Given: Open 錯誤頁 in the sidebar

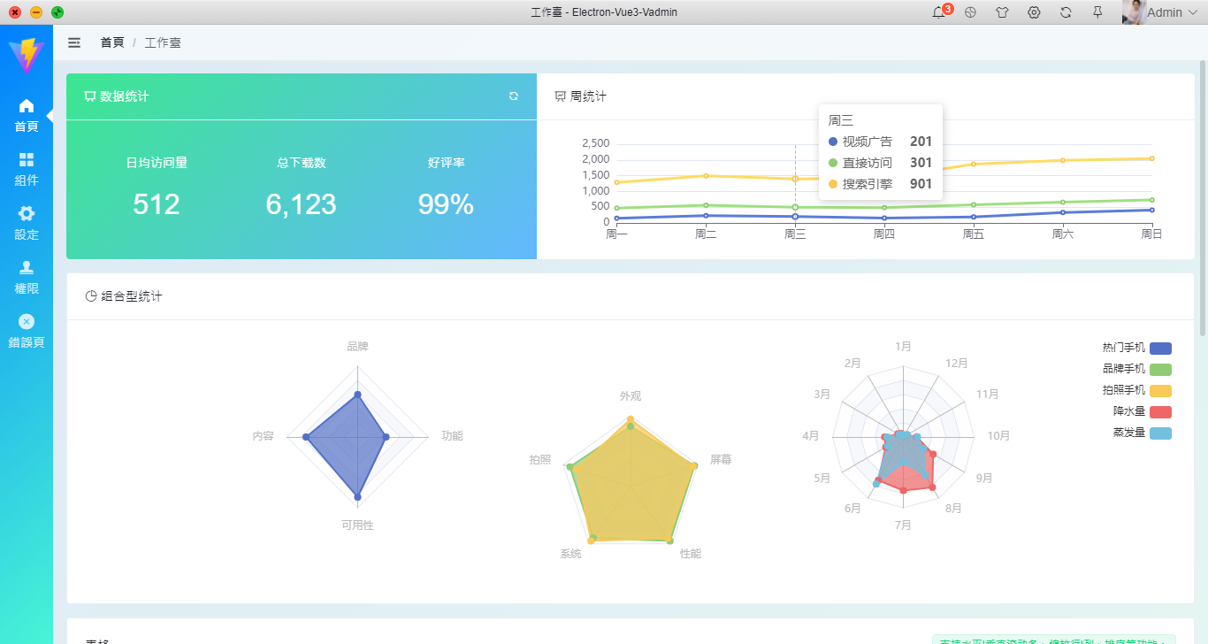Looking at the screenshot, I should point(27,332).
